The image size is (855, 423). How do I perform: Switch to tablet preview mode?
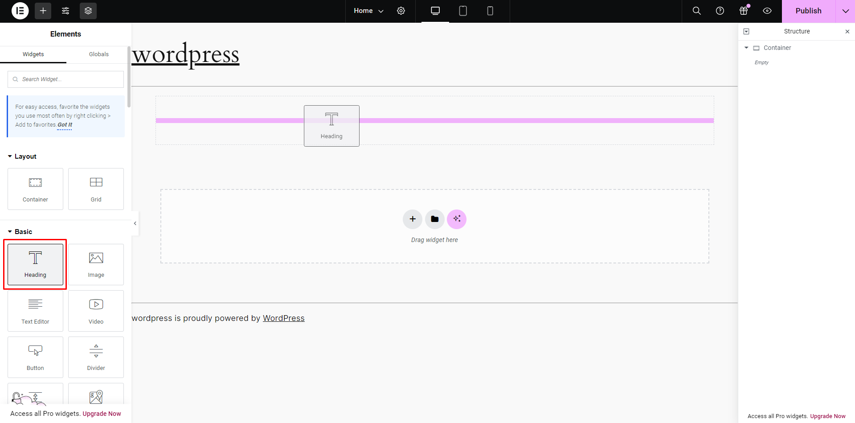[463, 11]
